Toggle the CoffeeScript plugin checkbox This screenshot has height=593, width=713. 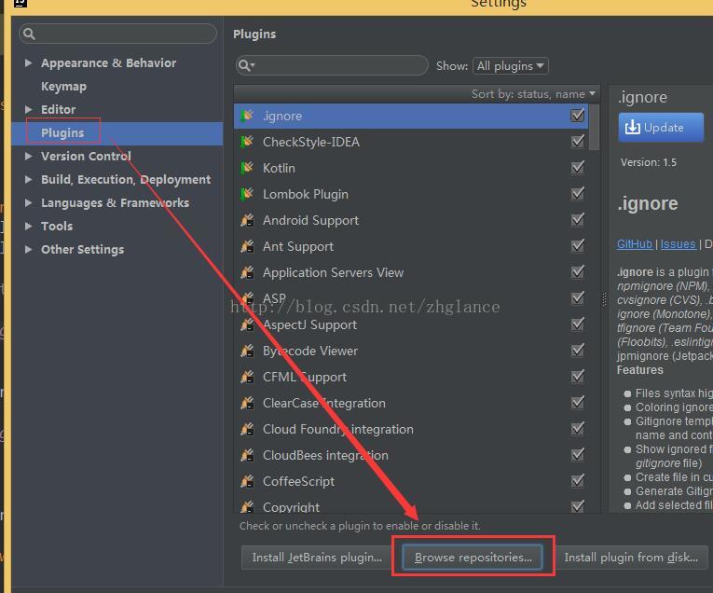coord(578,481)
